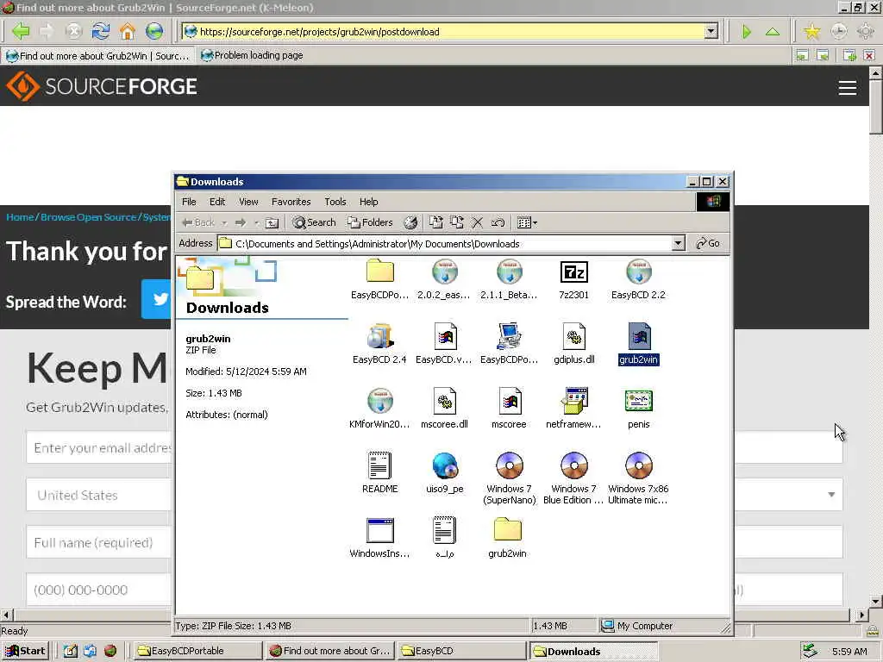Select the Windows 7 (SuperNano) disc image
The image size is (883, 662).
point(509,465)
